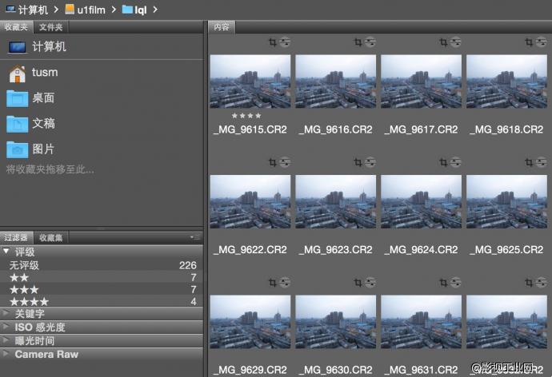Image resolution: width=552 pixels, height=377 pixels.
Task: Click the 226 count beside 无评级
Action: 188,265
